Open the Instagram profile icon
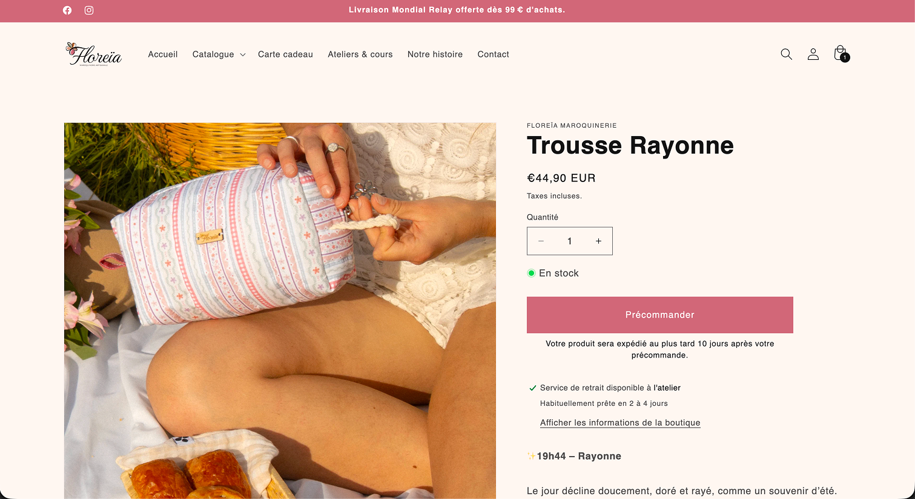Screen dimensions: 915x499 point(89,10)
